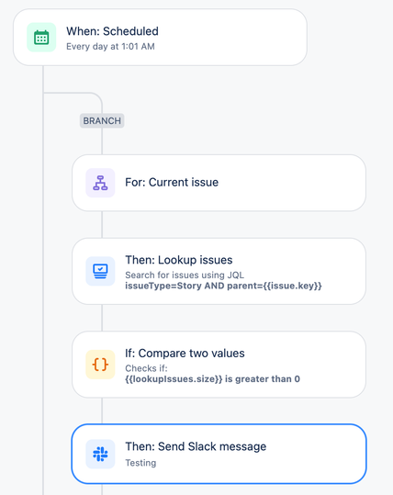
Task: Click the Every day at 1:01 AM text
Action: tap(110, 47)
